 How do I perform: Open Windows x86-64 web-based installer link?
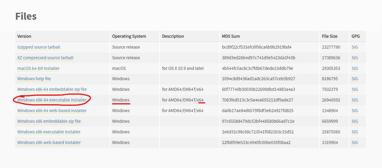pyautogui.click(x=52, y=111)
